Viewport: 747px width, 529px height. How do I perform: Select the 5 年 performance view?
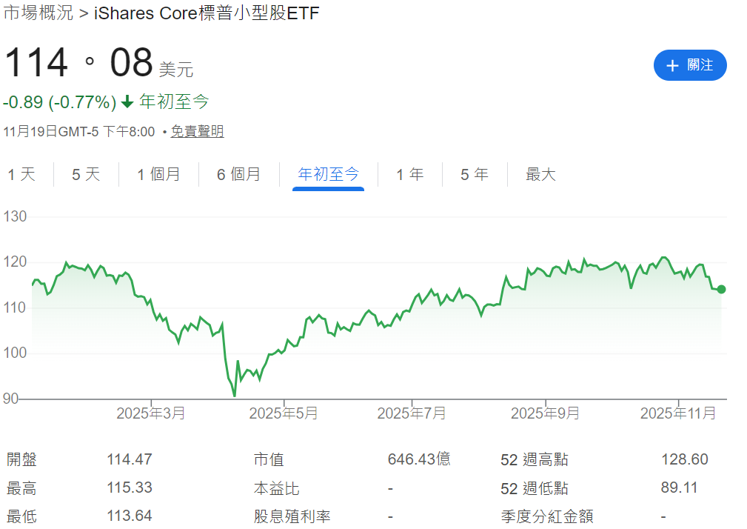point(475,174)
